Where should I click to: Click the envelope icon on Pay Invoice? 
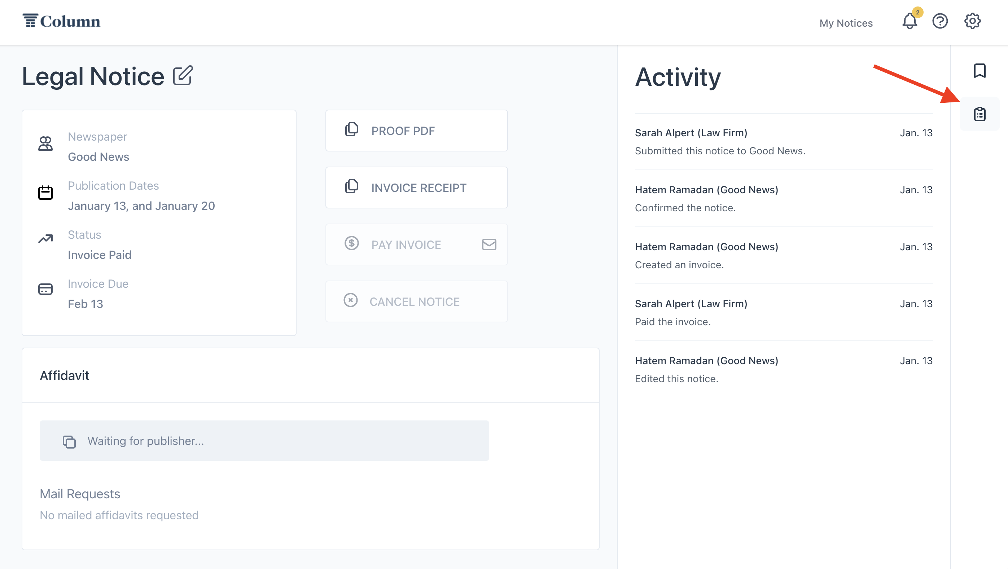489,244
